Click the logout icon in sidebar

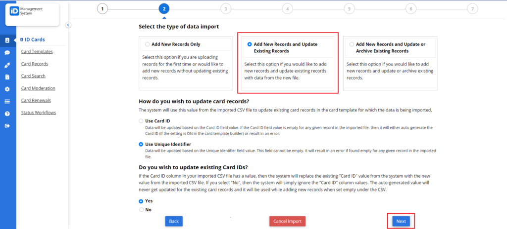pos(7,126)
